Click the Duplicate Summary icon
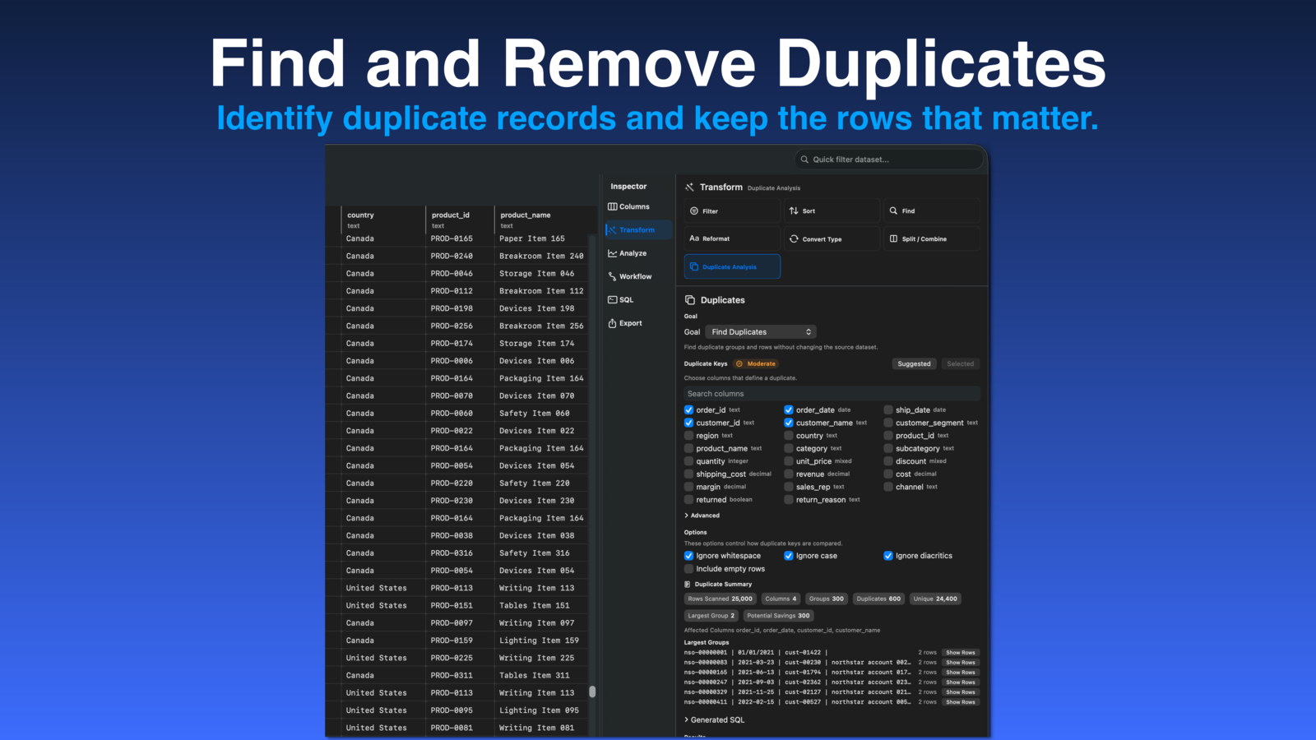Viewport: 1316px width, 740px height. coord(688,585)
